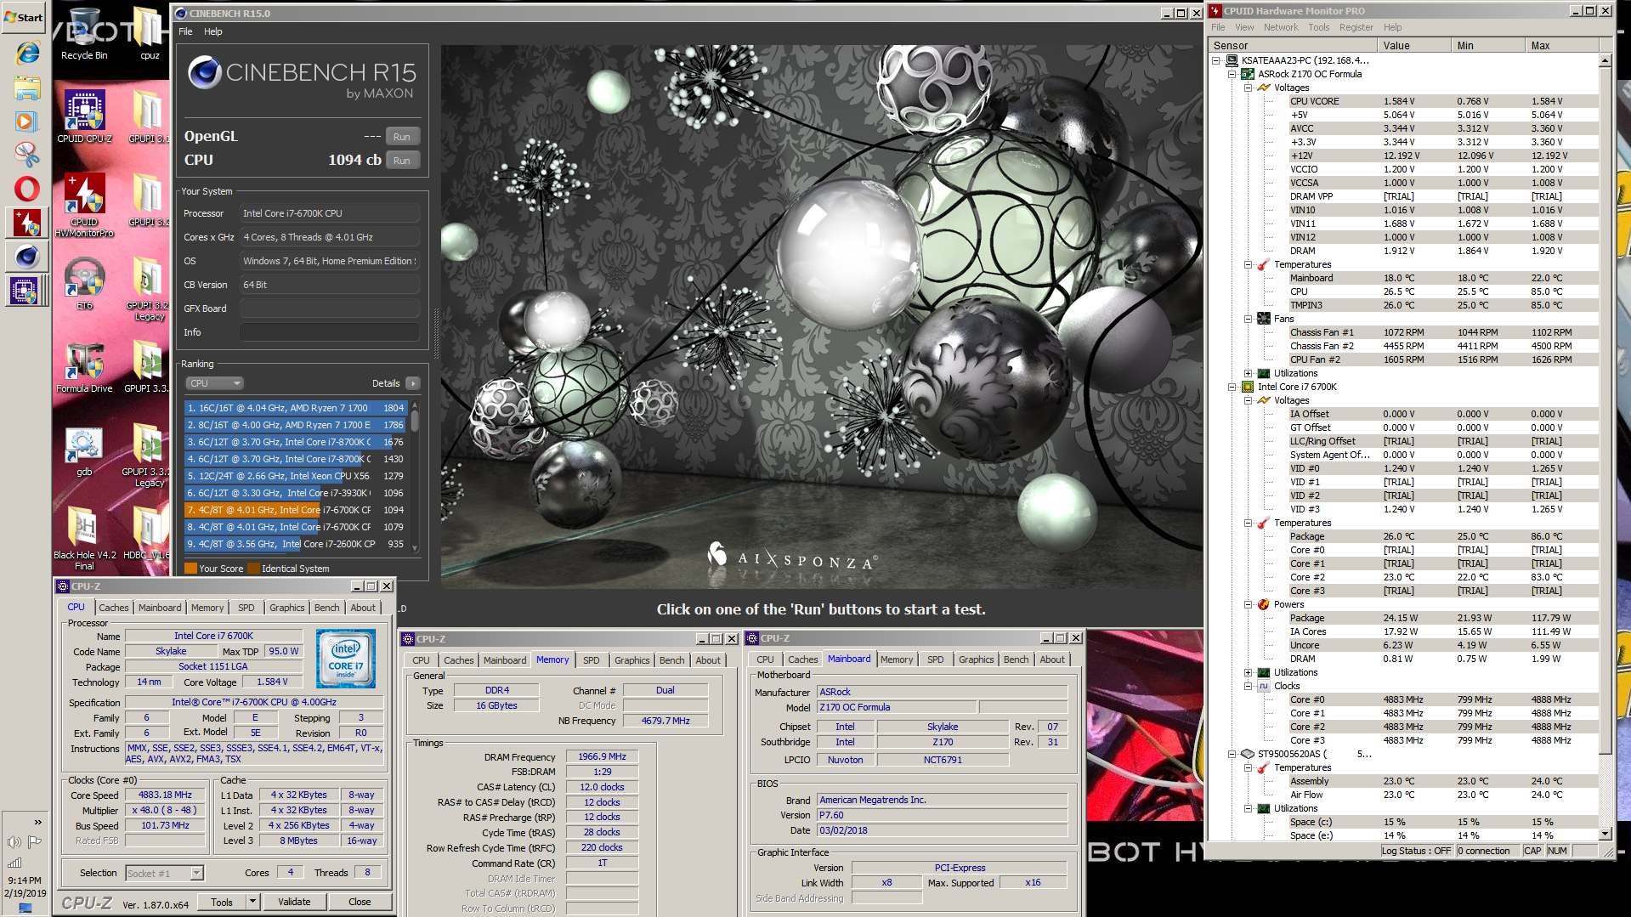Collapse the ASRock Voltages tree branch
The height and width of the screenshot is (917, 1631).
tap(1248, 88)
